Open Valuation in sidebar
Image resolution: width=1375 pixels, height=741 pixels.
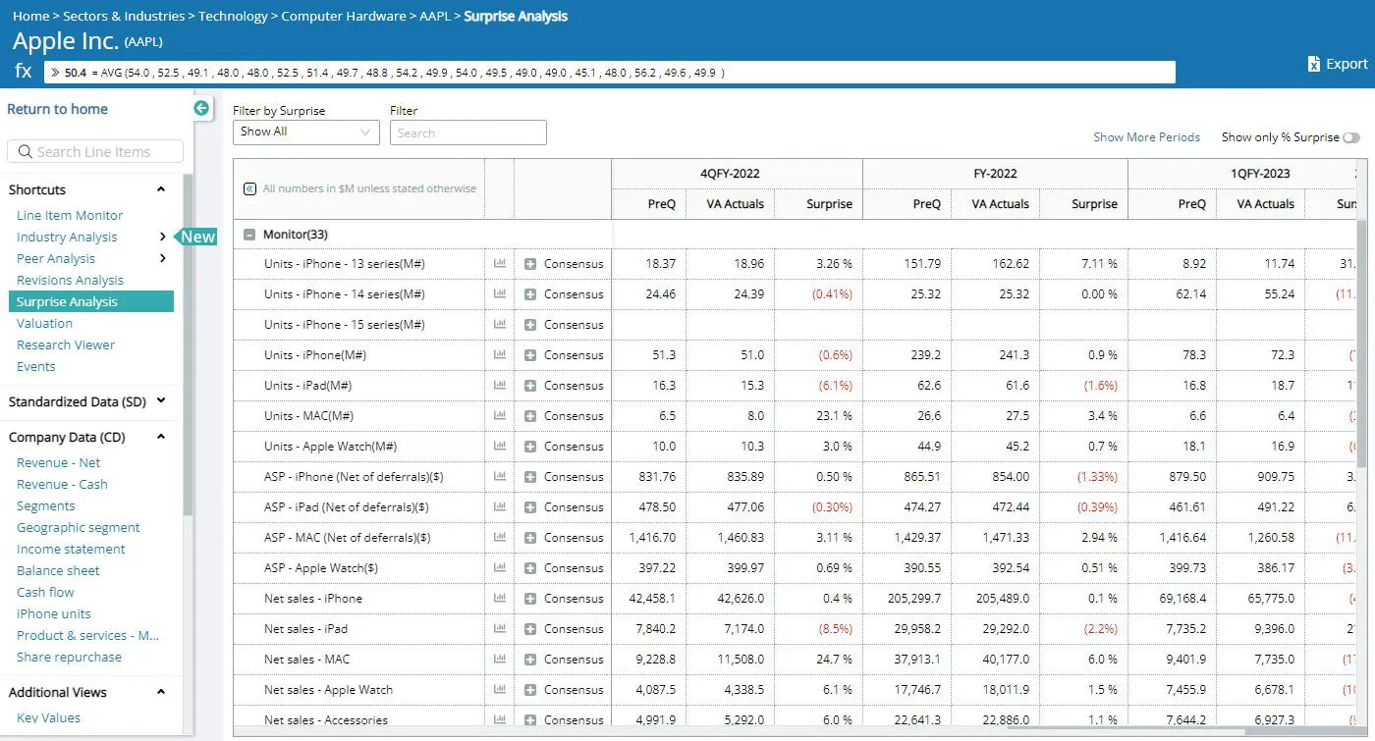pos(44,323)
